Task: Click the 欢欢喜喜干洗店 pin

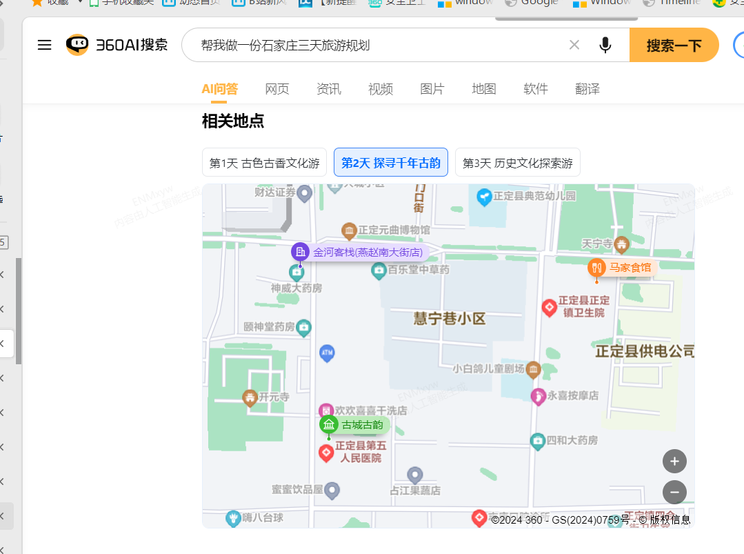Action: [x=325, y=410]
